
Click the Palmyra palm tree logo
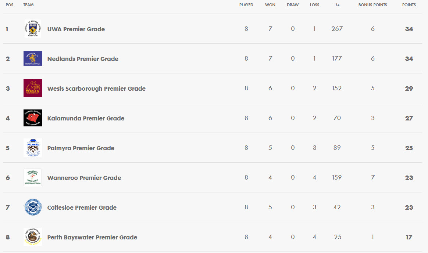click(33, 148)
